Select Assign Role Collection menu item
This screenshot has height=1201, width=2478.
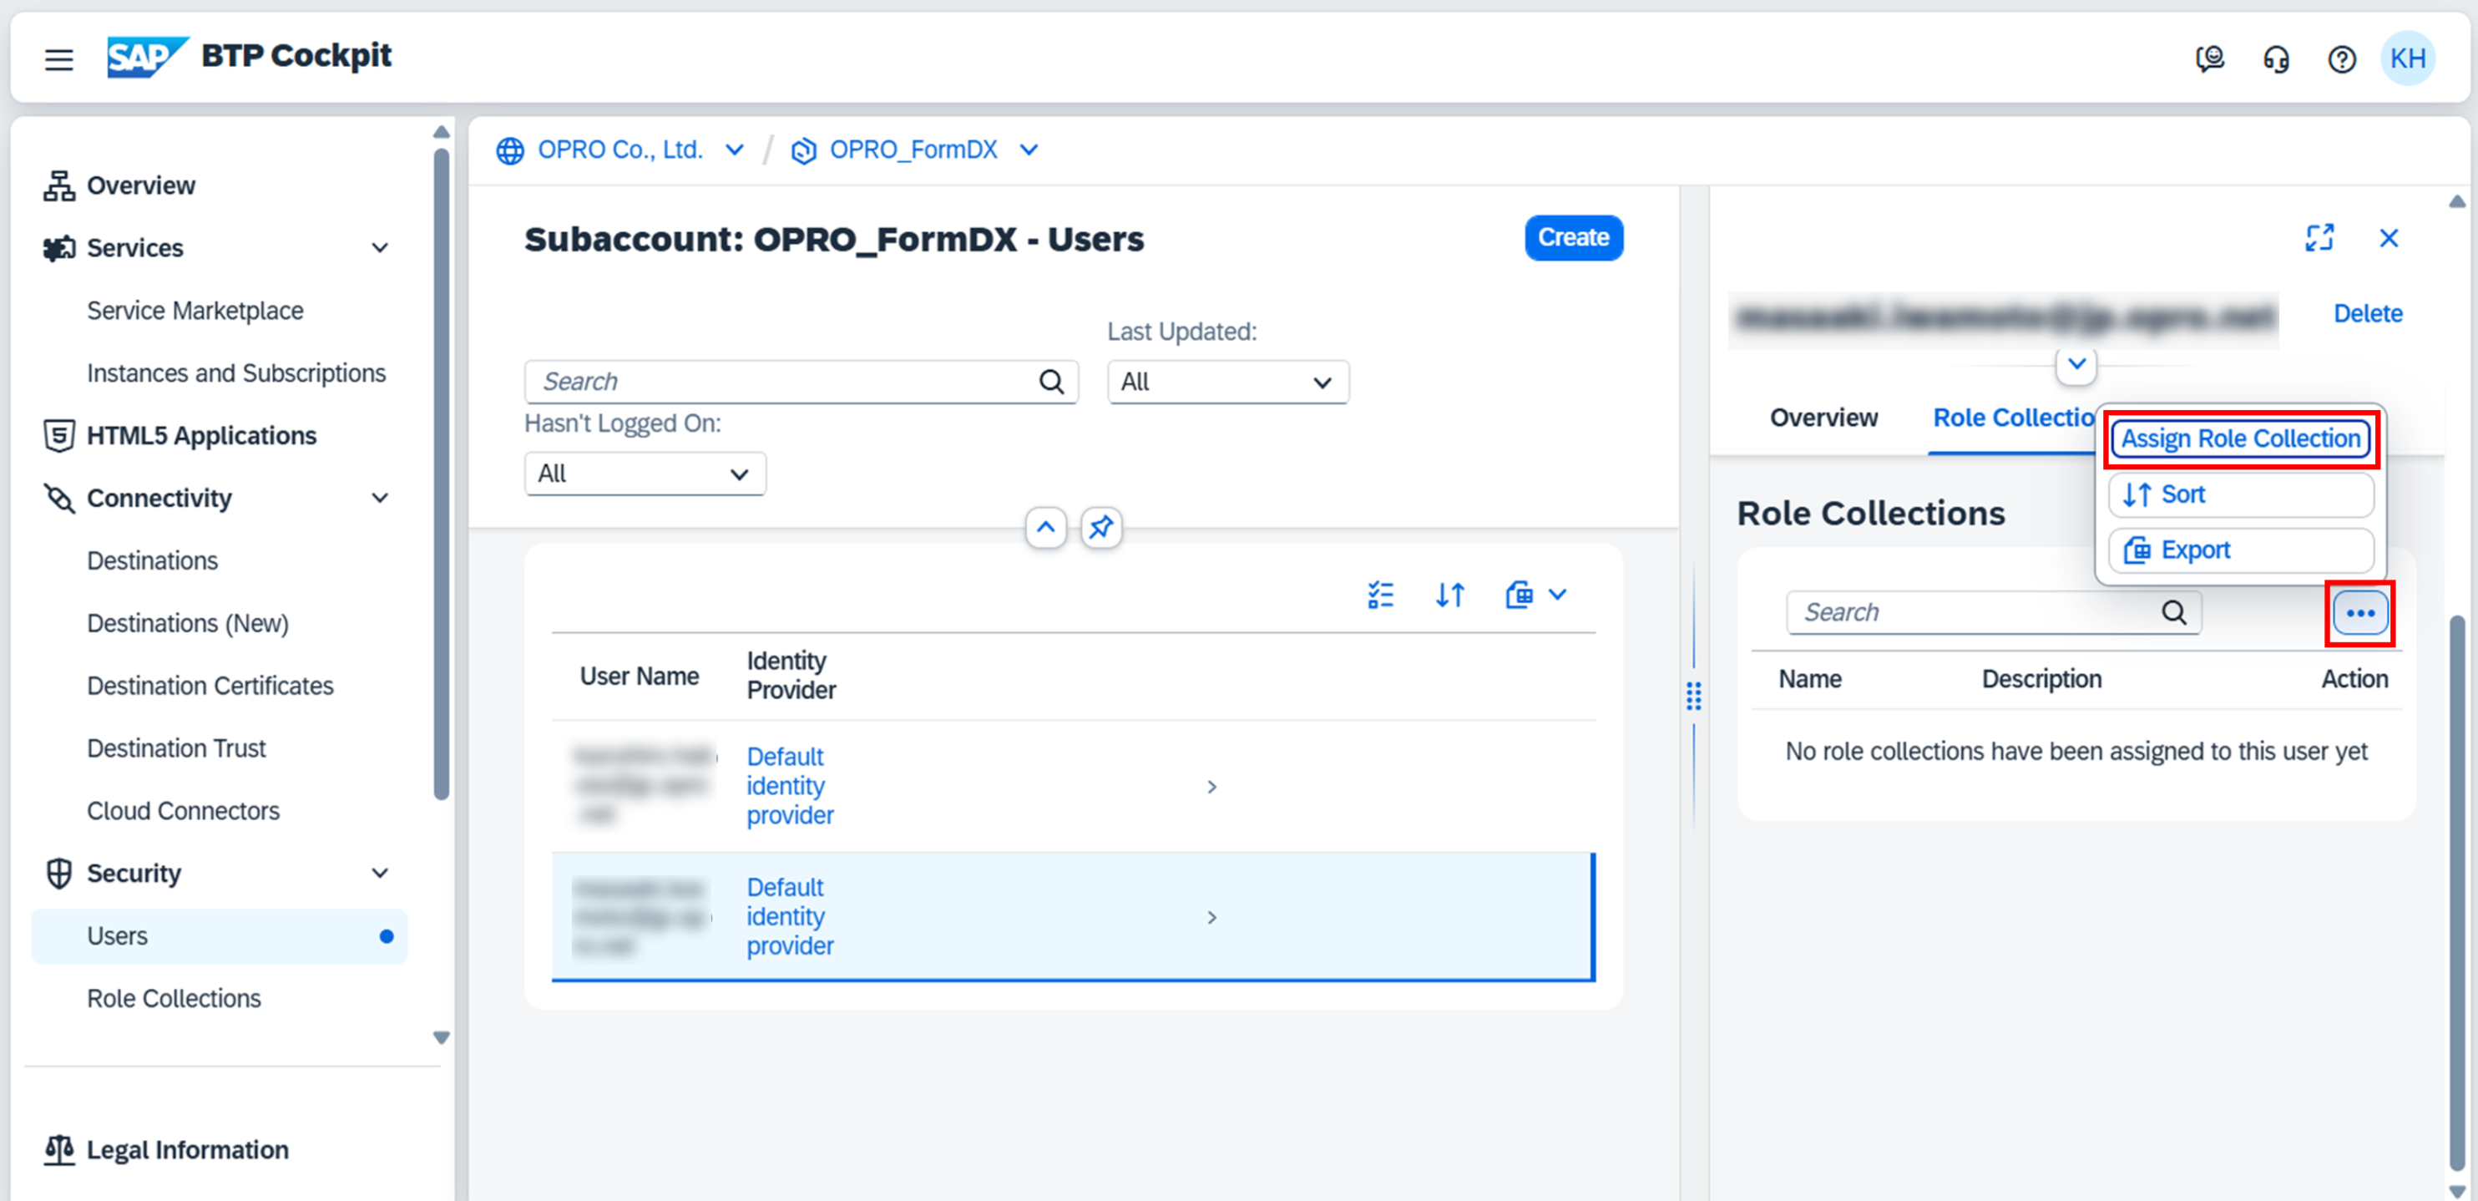2239,438
